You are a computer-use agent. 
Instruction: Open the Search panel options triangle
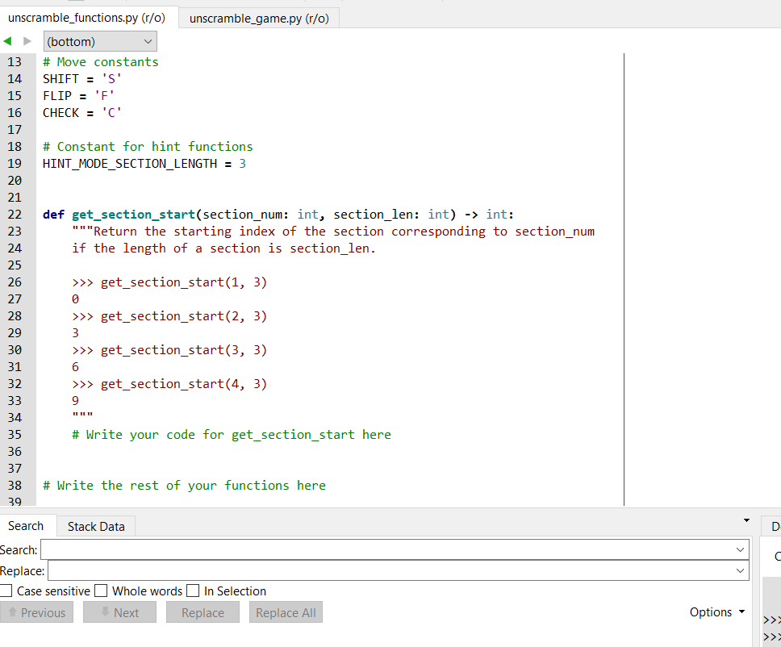[745, 520]
